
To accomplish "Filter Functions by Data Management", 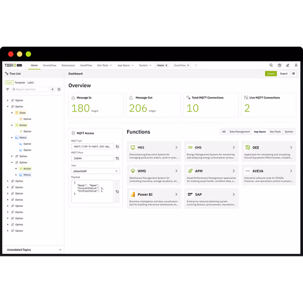I will pos(240,132).
